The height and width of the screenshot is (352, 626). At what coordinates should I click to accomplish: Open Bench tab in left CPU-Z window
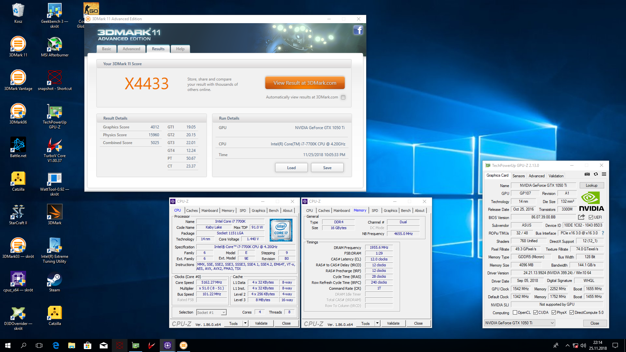click(x=274, y=211)
